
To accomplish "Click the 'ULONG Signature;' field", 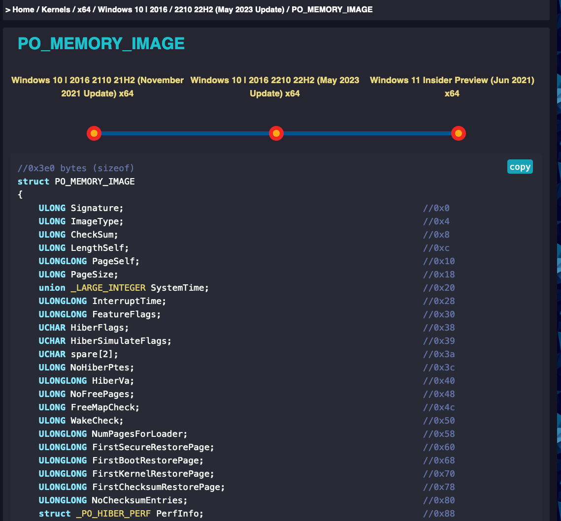I will point(81,208).
